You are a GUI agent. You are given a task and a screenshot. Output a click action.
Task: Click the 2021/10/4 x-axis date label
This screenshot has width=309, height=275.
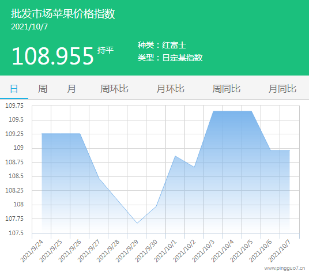[x=223, y=251]
